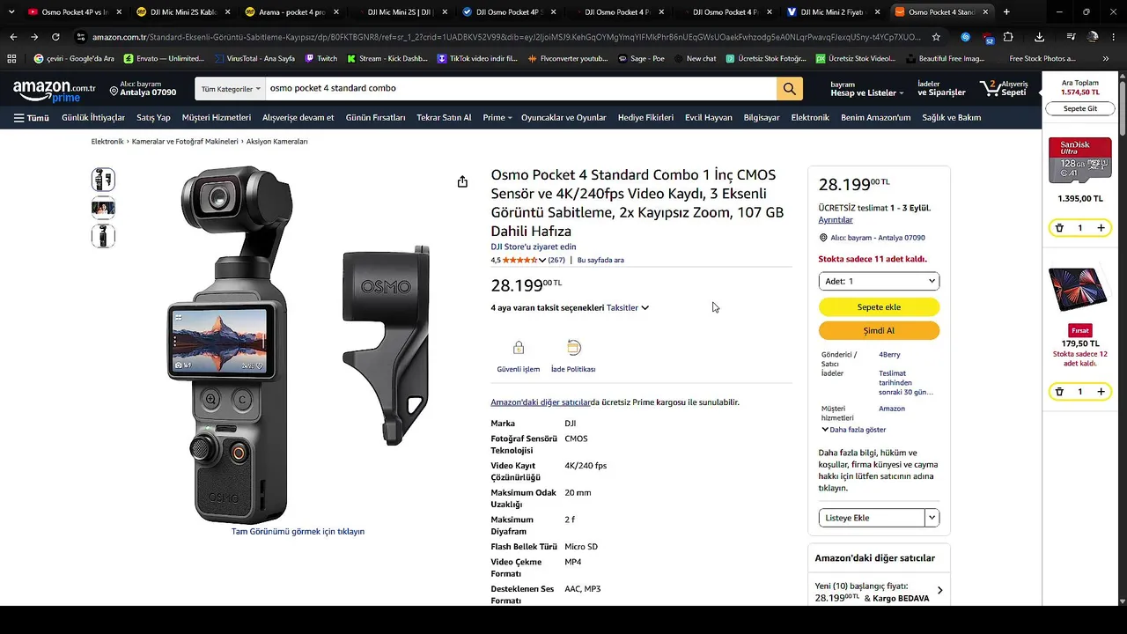The width and height of the screenshot is (1127, 634).
Task: Switch to the Arama - pocket 4 pro tab
Action: click(292, 12)
